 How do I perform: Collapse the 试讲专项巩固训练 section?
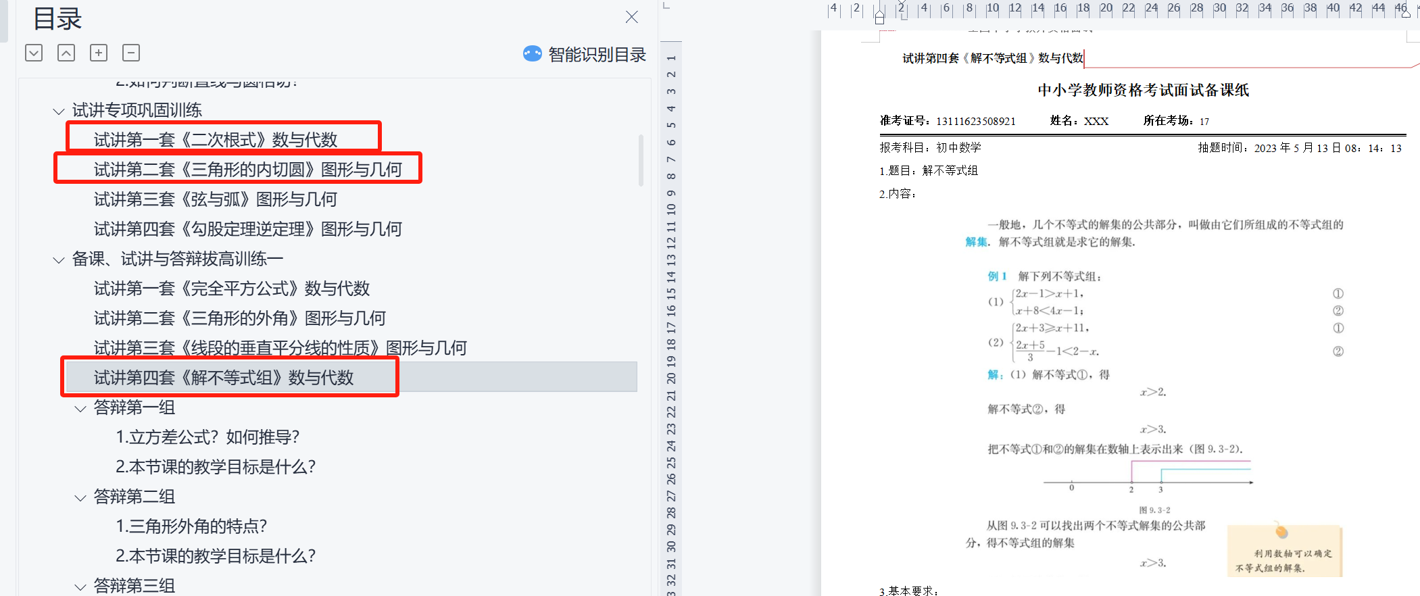59,111
